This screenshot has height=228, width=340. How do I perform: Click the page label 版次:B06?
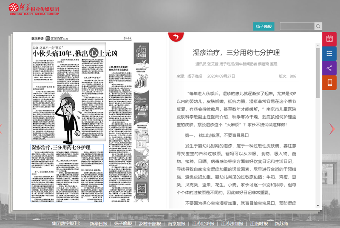tap(287, 76)
